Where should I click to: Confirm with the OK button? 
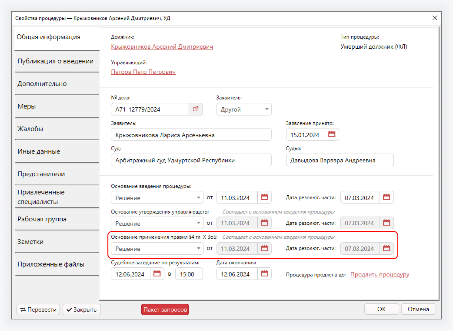point(381,309)
